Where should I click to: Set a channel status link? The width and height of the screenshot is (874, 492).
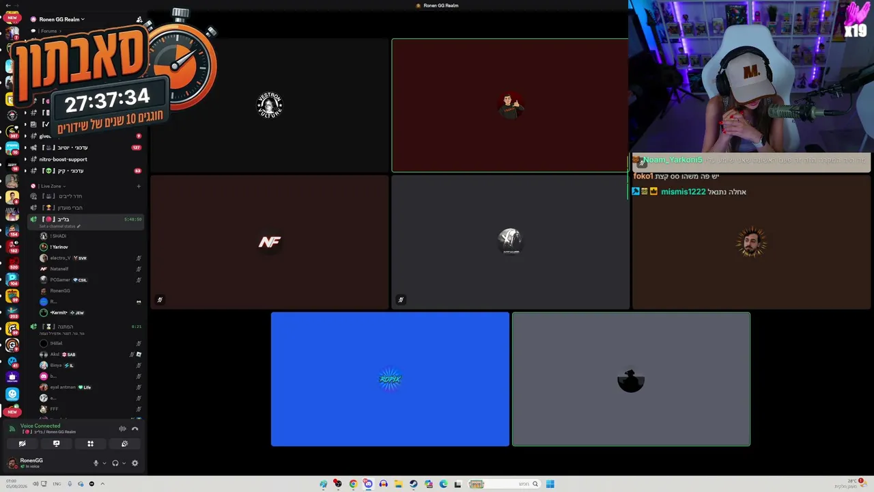[60, 226]
